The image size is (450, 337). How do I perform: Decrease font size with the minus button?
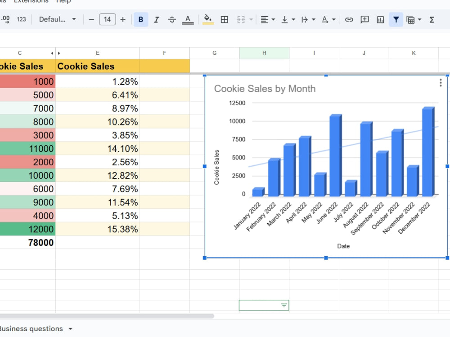91,19
